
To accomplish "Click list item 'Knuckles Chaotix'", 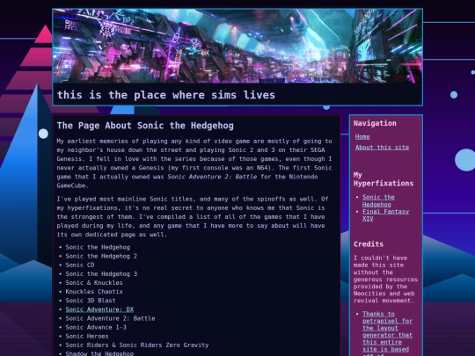I will click(x=94, y=292).
